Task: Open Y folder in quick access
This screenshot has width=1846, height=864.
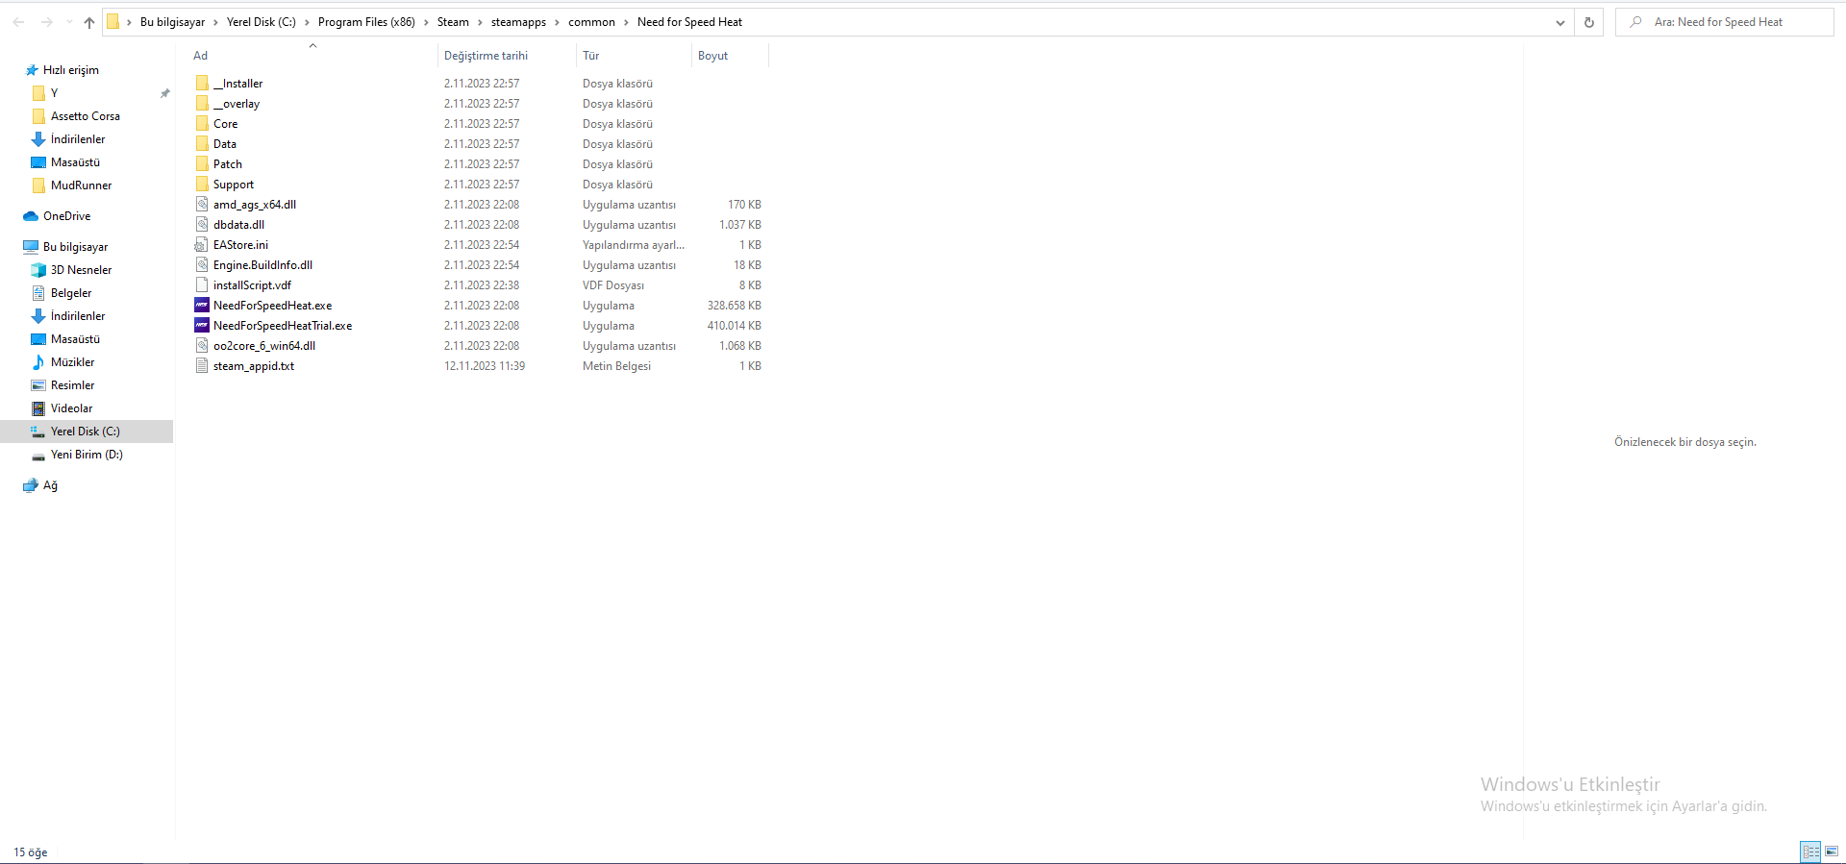Action: click(54, 93)
